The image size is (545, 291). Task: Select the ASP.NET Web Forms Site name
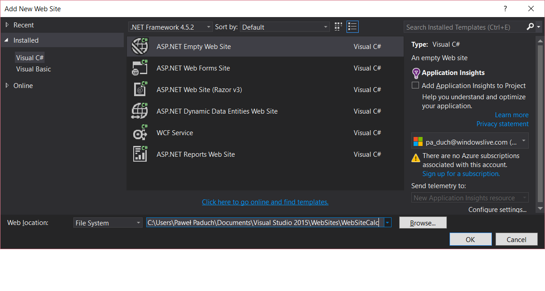coord(193,68)
